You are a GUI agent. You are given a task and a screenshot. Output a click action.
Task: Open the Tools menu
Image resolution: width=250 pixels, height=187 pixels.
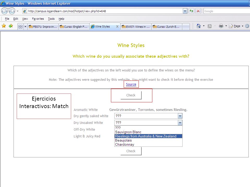pyautogui.click(x=51, y=19)
